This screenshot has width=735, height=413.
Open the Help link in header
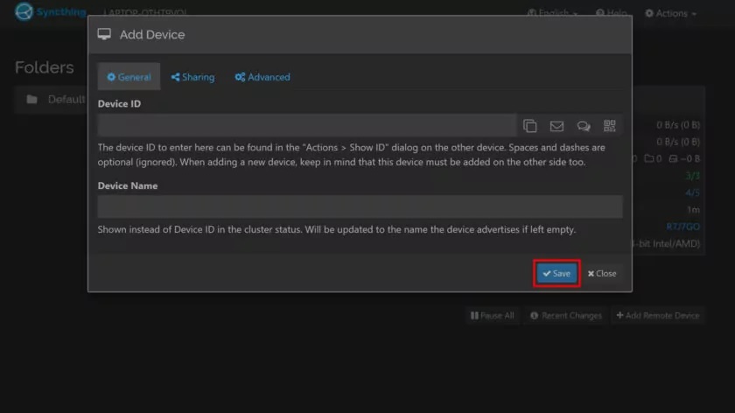[x=612, y=13]
